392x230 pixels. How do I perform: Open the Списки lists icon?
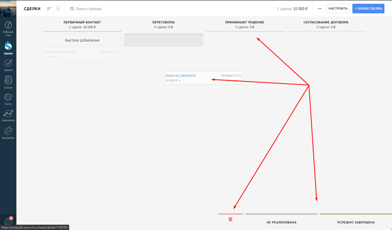click(x=8, y=81)
